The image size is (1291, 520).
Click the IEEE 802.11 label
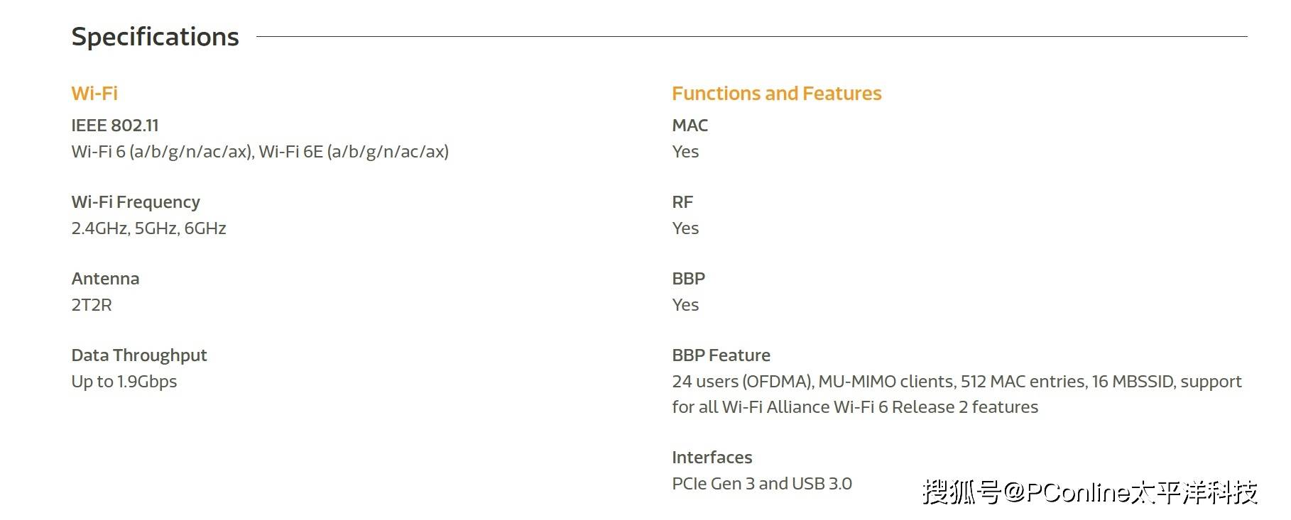[x=115, y=126]
